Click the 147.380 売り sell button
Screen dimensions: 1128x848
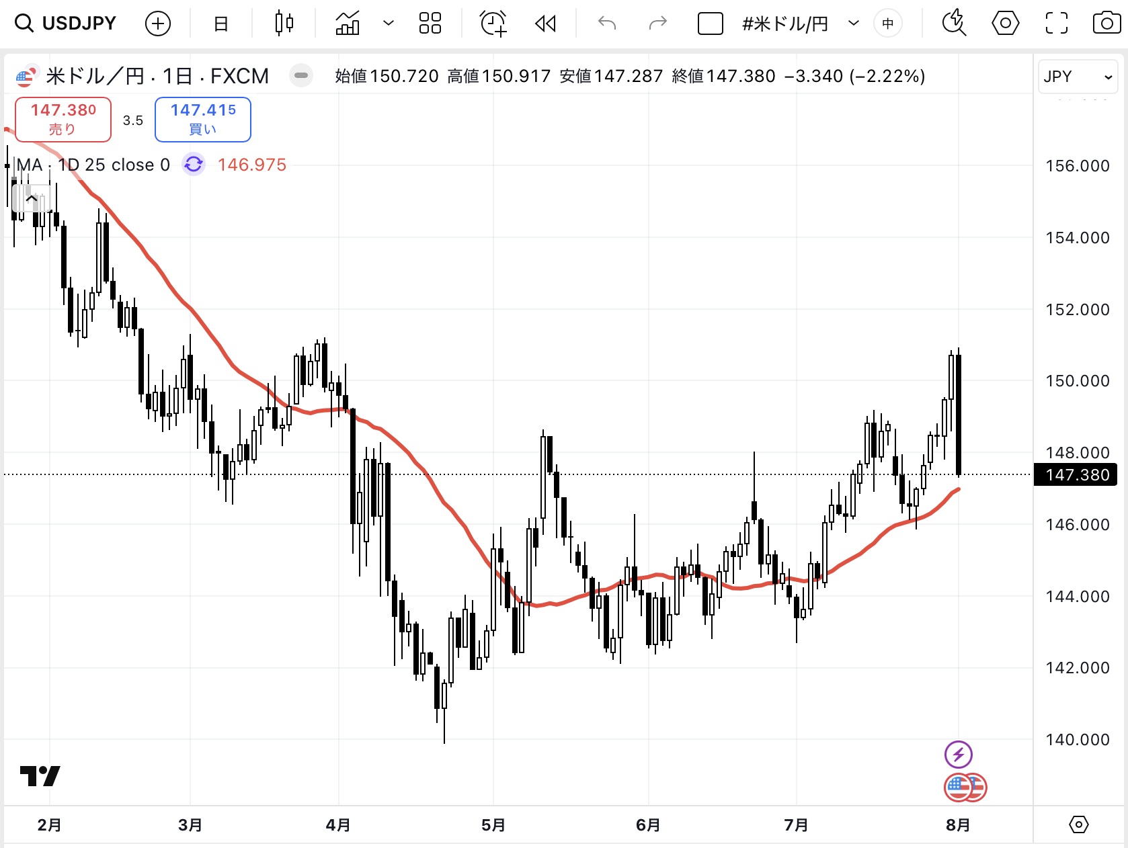click(63, 120)
